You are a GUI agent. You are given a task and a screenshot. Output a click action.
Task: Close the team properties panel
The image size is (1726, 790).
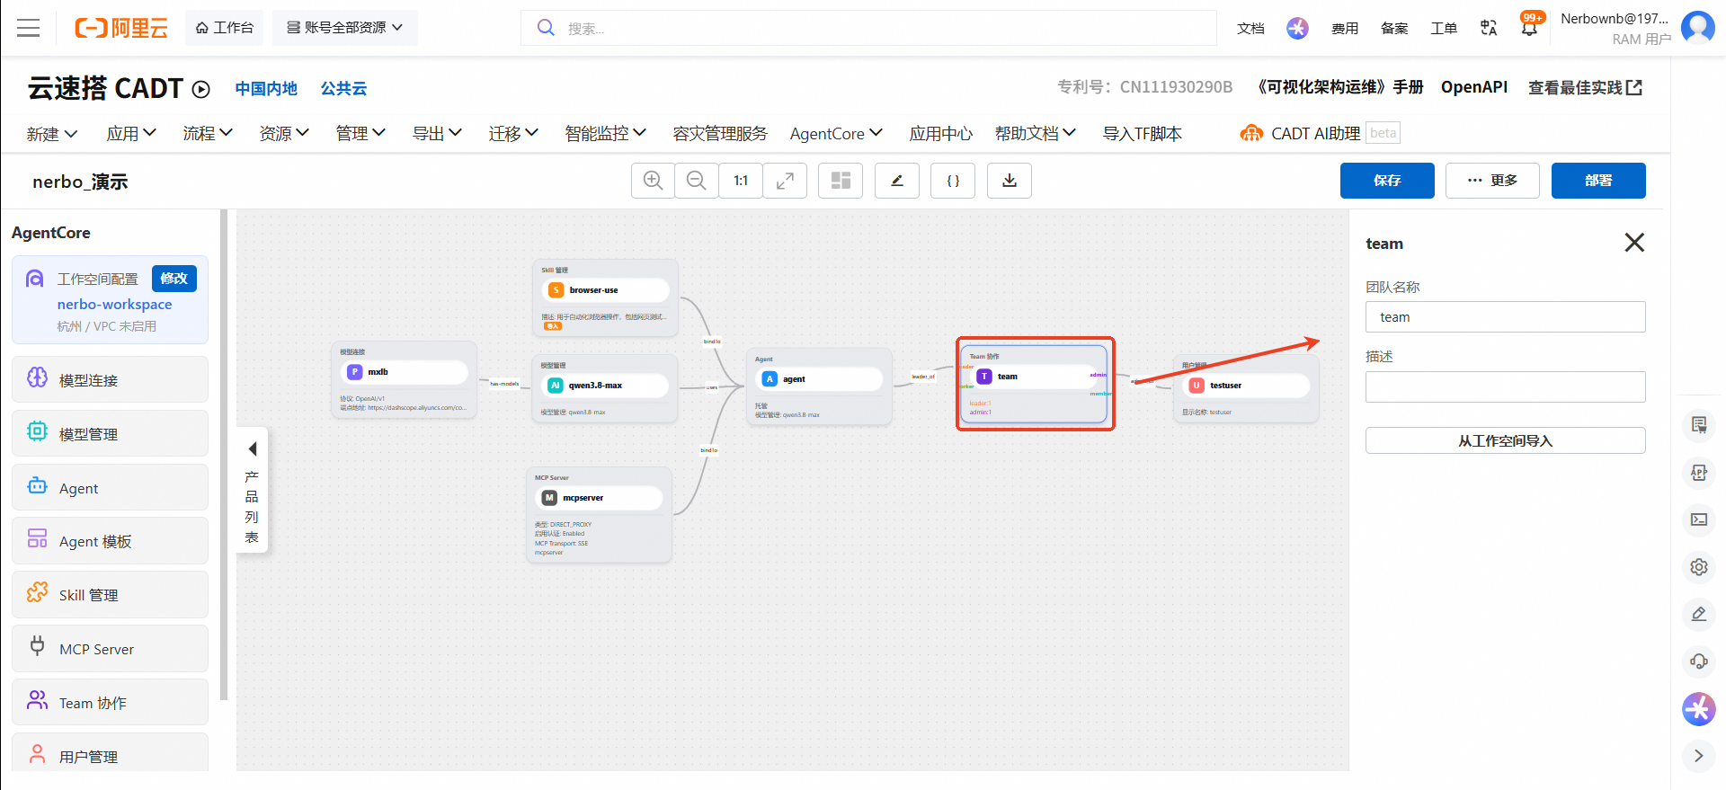pos(1634,243)
